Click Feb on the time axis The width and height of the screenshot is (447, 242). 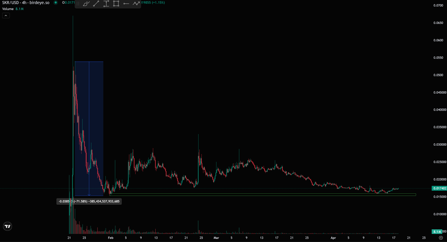(x=110, y=238)
